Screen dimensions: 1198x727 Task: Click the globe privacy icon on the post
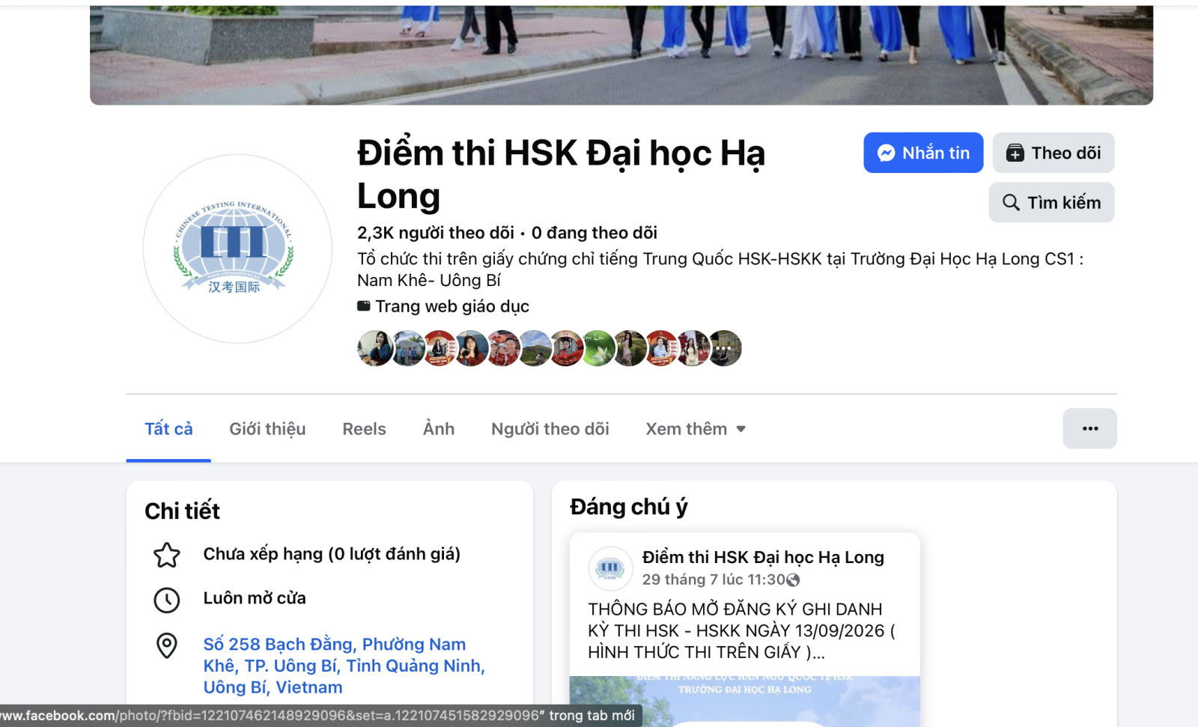793,580
